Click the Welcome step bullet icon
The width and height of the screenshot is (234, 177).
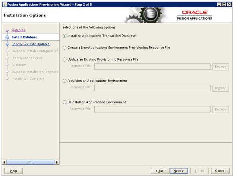pyautogui.click(x=7, y=31)
